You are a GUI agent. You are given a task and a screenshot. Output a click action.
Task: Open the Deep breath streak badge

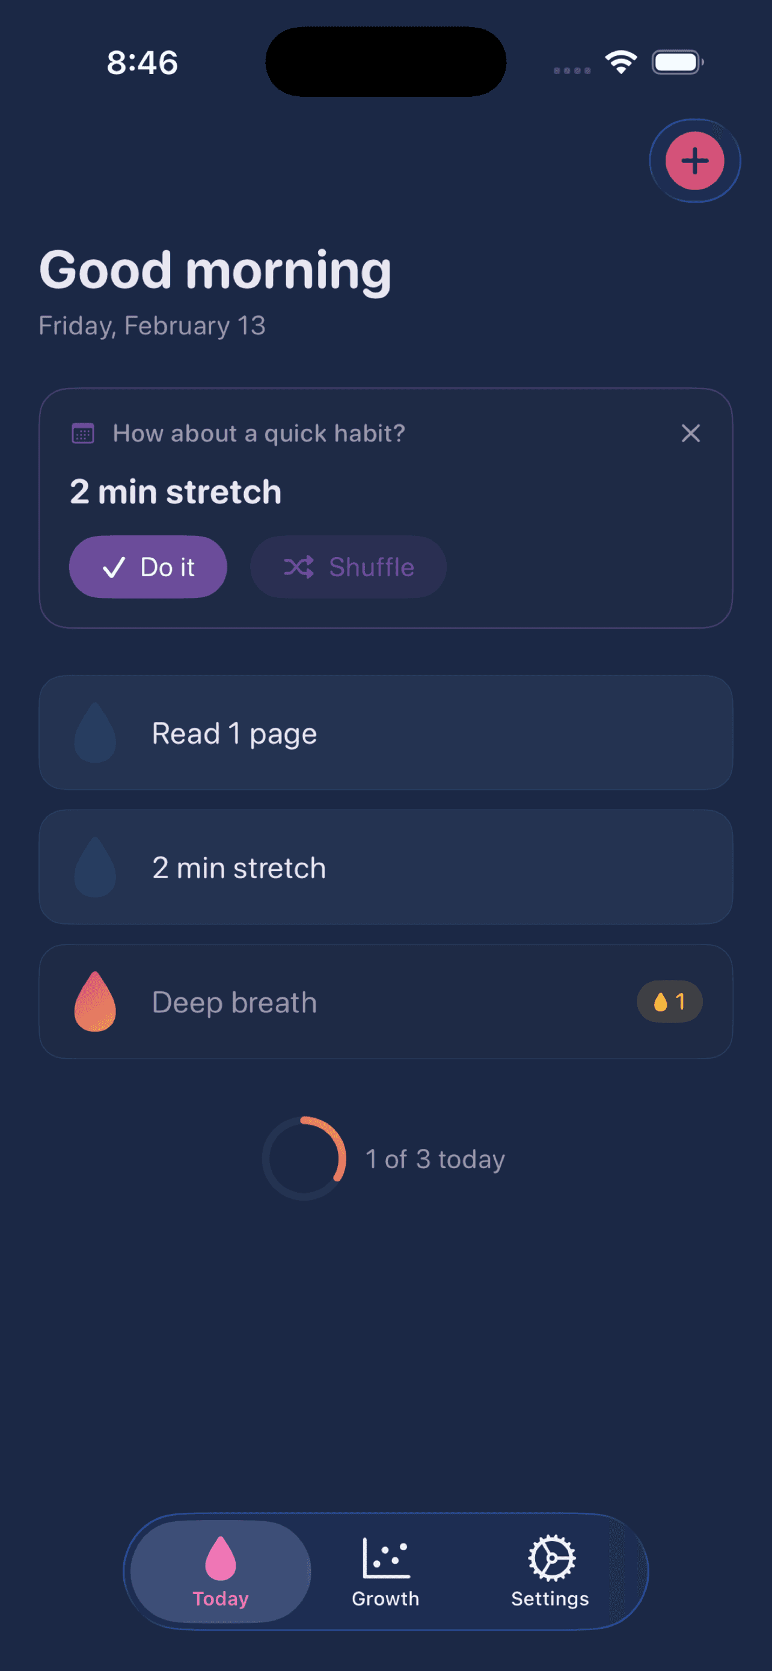[x=669, y=1001]
